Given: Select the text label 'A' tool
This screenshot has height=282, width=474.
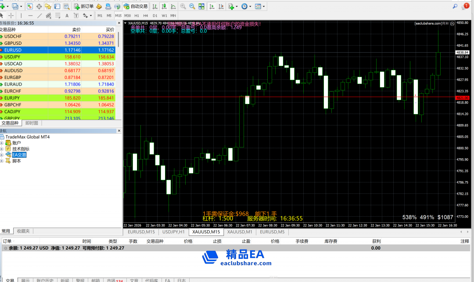Looking at the screenshot, I should pos(66,16).
